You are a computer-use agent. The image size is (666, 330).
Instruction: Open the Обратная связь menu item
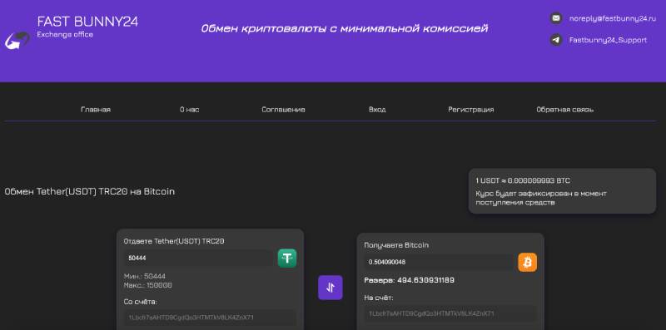565,110
